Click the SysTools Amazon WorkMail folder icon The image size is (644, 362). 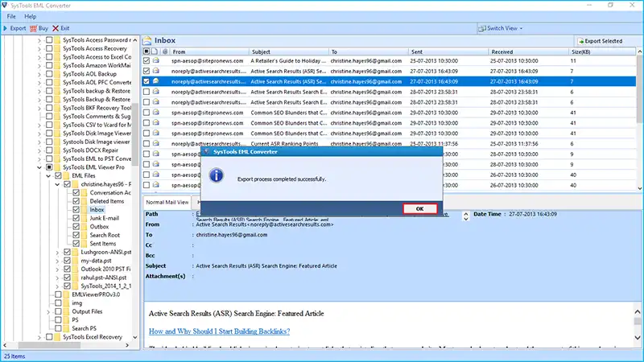57,65
